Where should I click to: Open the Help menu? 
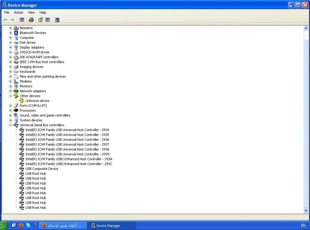point(43,12)
